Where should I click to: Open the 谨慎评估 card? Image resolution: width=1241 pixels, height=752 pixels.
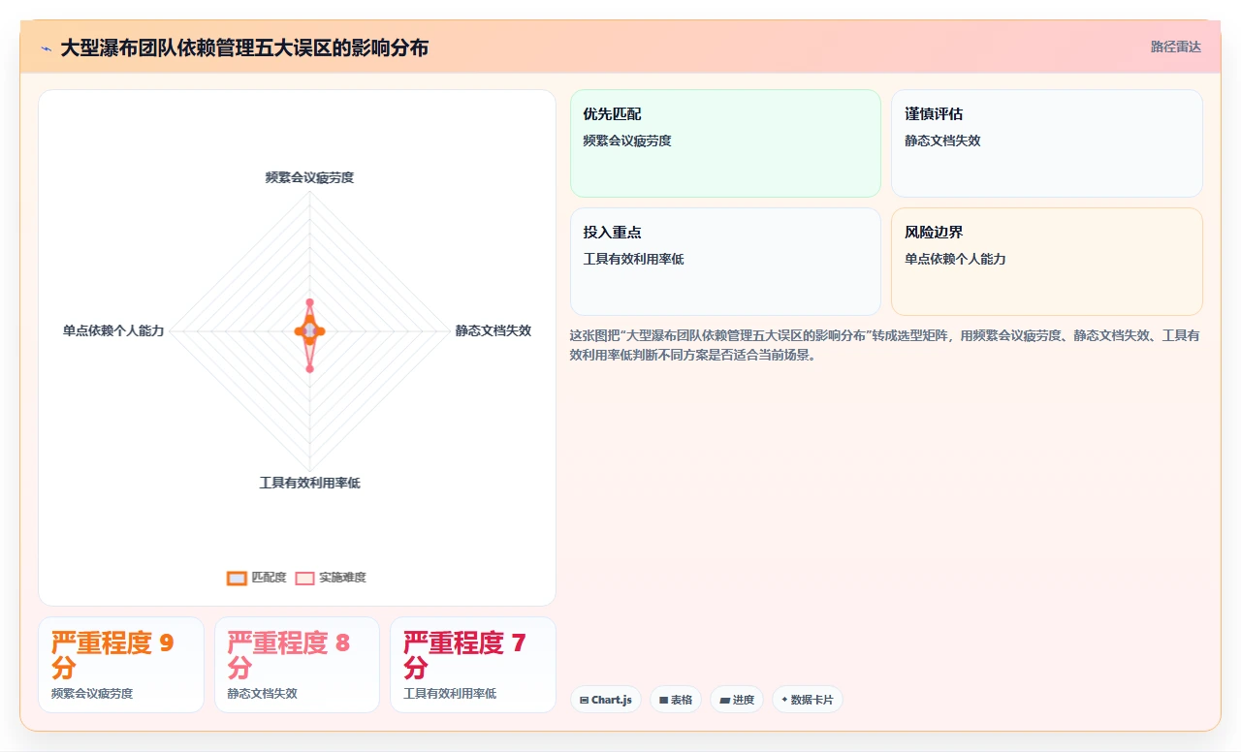click(x=1047, y=143)
